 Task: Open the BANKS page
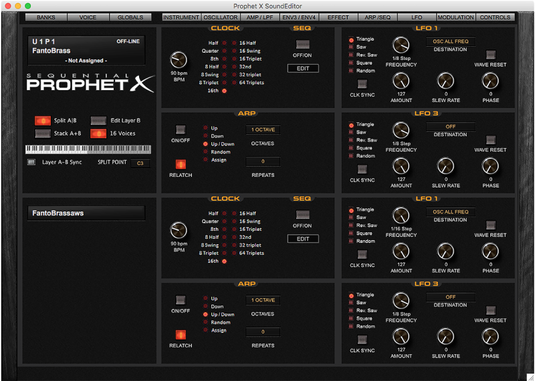click(x=46, y=17)
